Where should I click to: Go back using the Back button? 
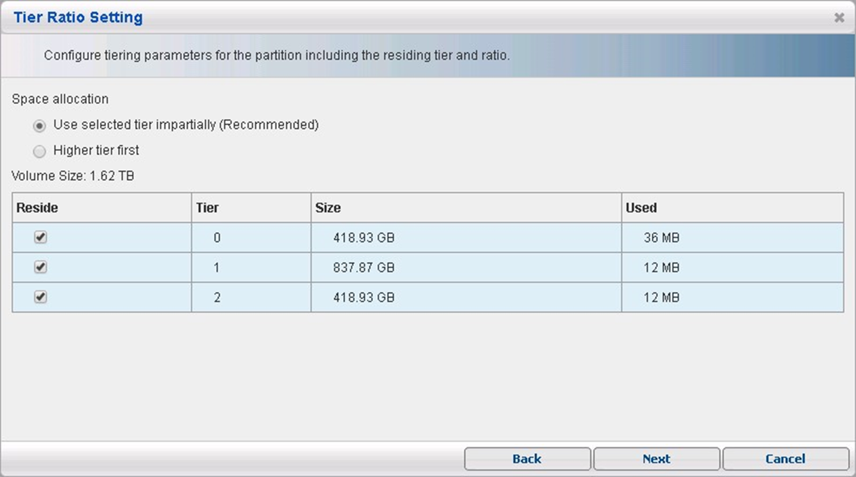527,459
